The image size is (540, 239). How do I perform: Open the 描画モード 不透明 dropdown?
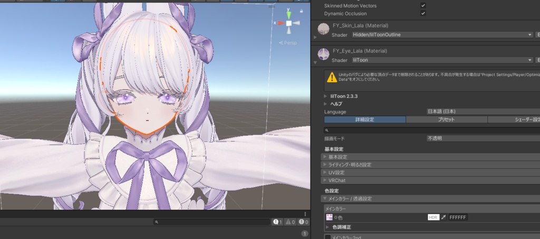pos(483,138)
